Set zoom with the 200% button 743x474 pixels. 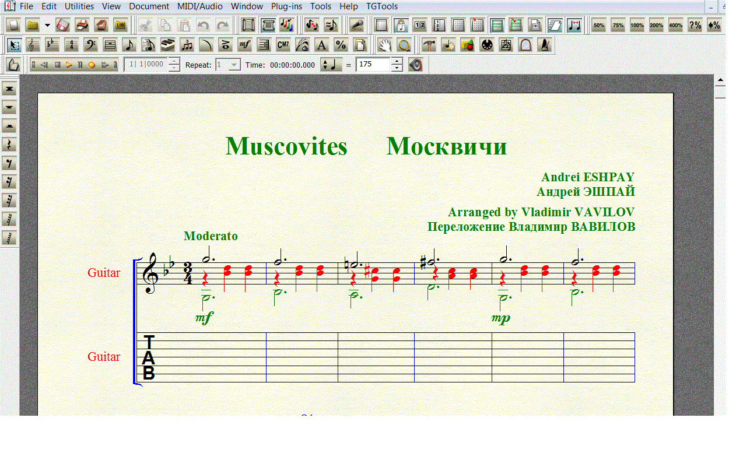coord(656,25)
